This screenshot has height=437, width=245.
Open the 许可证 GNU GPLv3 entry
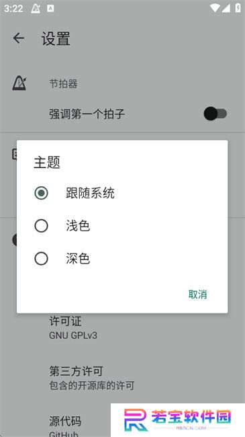pos(122,327)
